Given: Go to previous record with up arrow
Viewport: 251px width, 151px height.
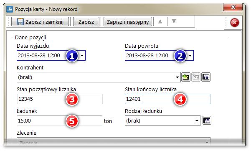Looking at the screenshot, I should tap(160, 21).
